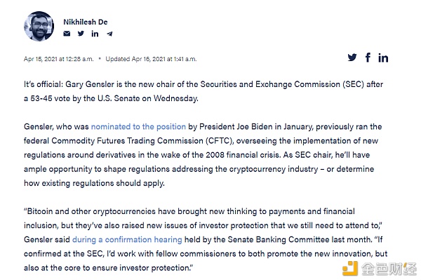Click the Updated Apr 16, 2021 timestamp

151,59
